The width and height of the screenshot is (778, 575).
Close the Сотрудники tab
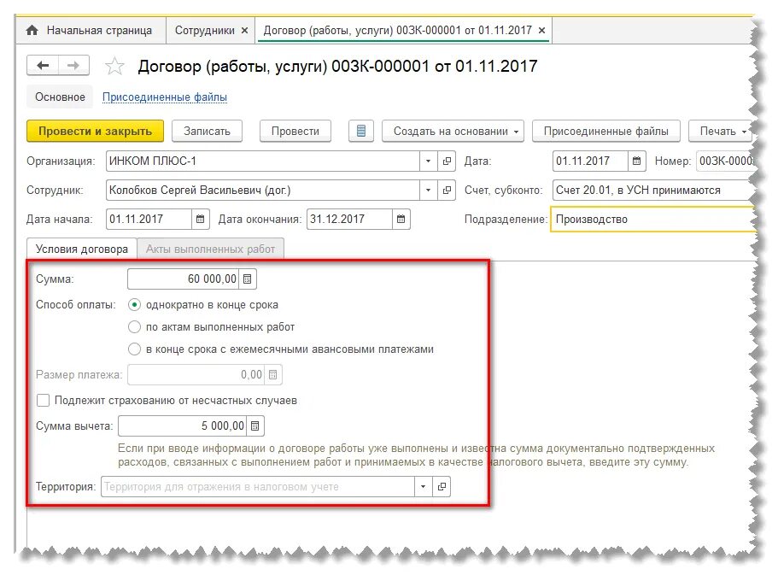[x=244, y=30]
